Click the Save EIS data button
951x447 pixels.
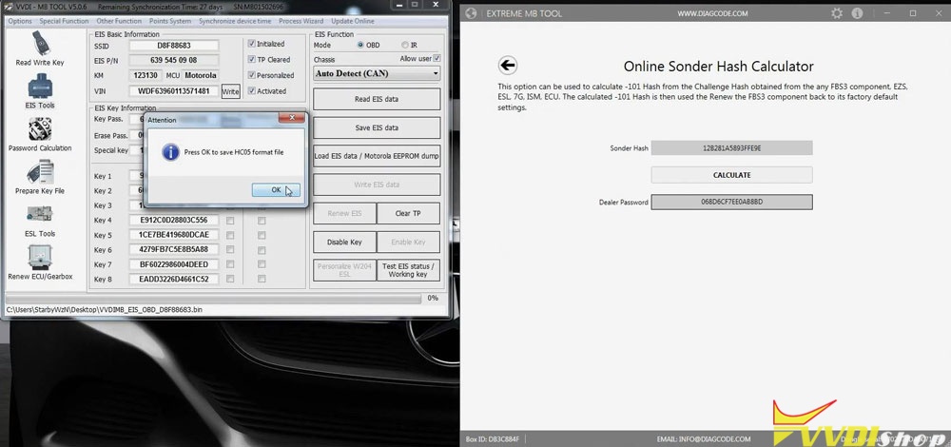(377, 128)
